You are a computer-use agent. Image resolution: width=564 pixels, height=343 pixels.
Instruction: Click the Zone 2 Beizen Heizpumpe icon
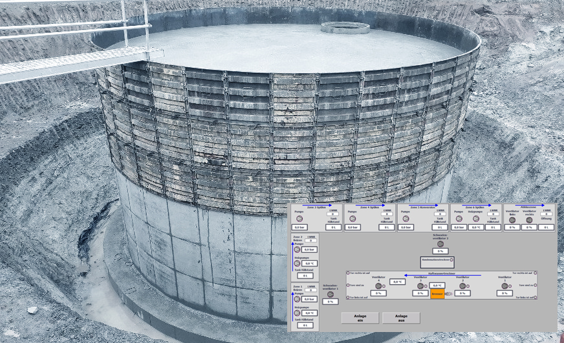(298, 264)
